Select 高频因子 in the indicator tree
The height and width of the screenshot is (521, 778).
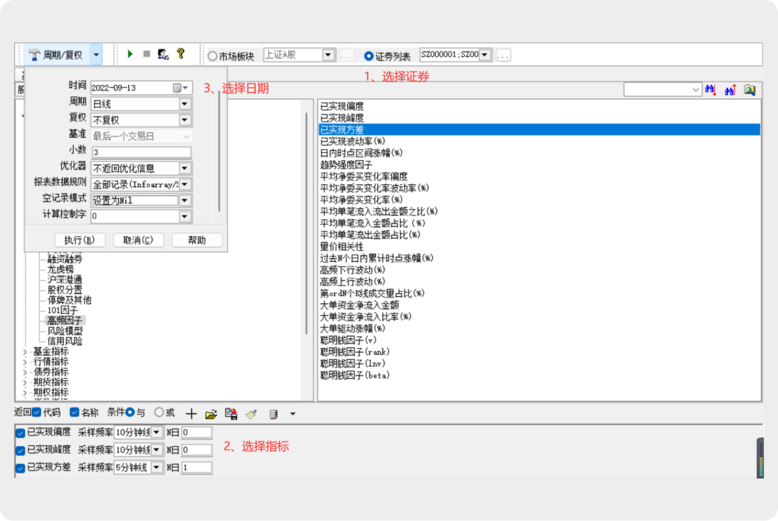65,321
